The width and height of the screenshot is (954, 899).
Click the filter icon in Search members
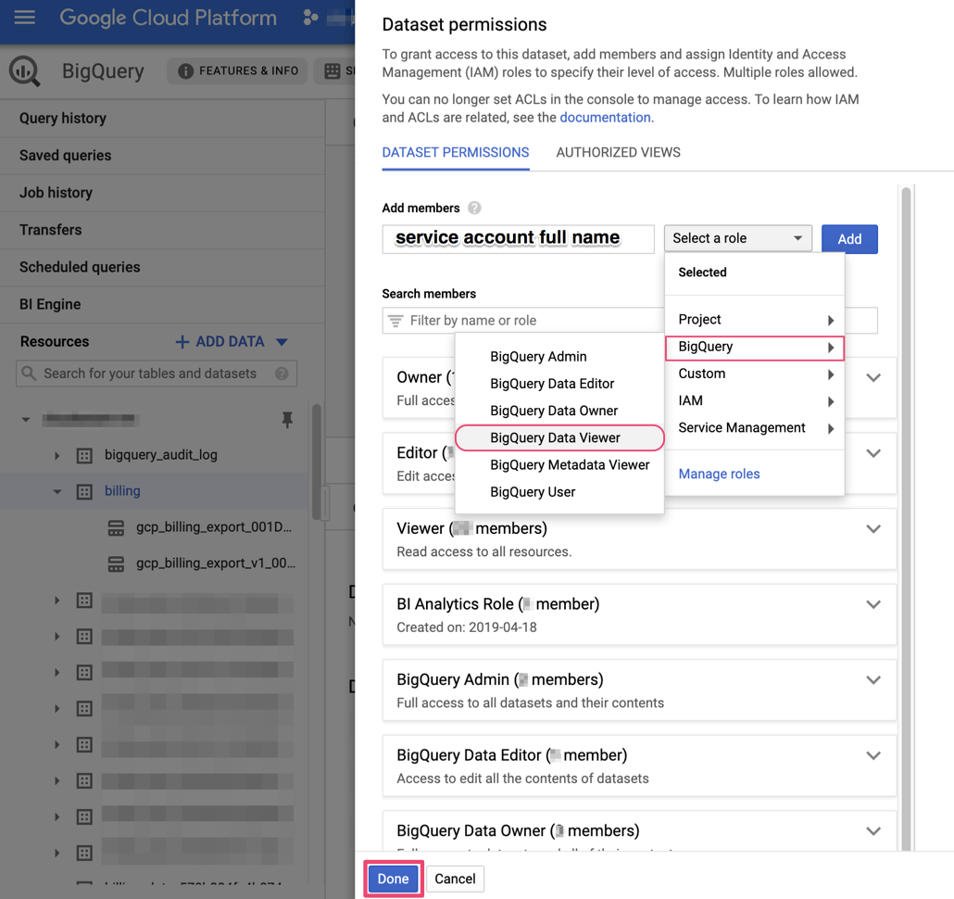(395, 321)
